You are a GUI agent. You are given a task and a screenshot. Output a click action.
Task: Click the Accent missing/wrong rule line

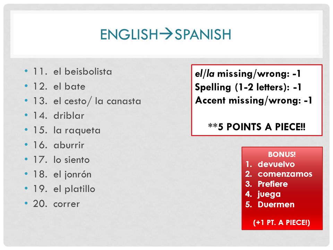254,100
